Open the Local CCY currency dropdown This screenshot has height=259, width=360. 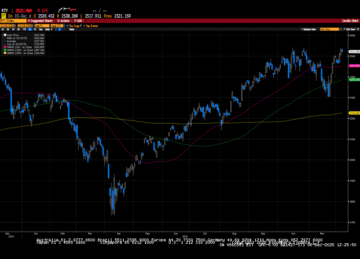pyautogui.click(x=57, y=25)
